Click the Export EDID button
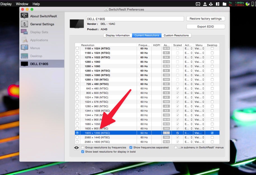The image size is (256, 175). (x=206, y=27)
